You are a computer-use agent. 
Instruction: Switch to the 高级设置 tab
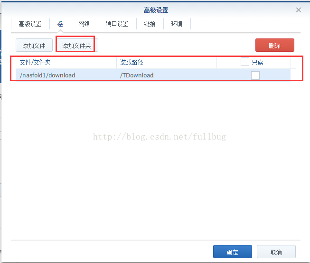(x=30, y=24)
